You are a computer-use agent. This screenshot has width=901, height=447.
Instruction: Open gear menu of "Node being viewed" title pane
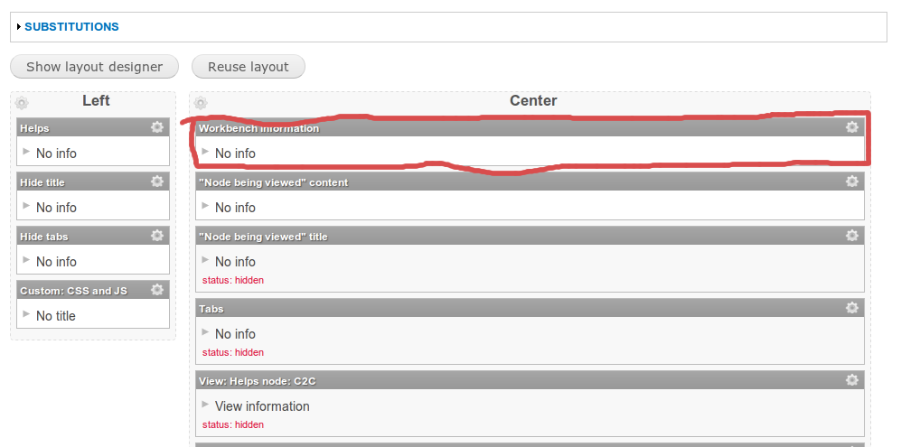(x=851, y=235)
